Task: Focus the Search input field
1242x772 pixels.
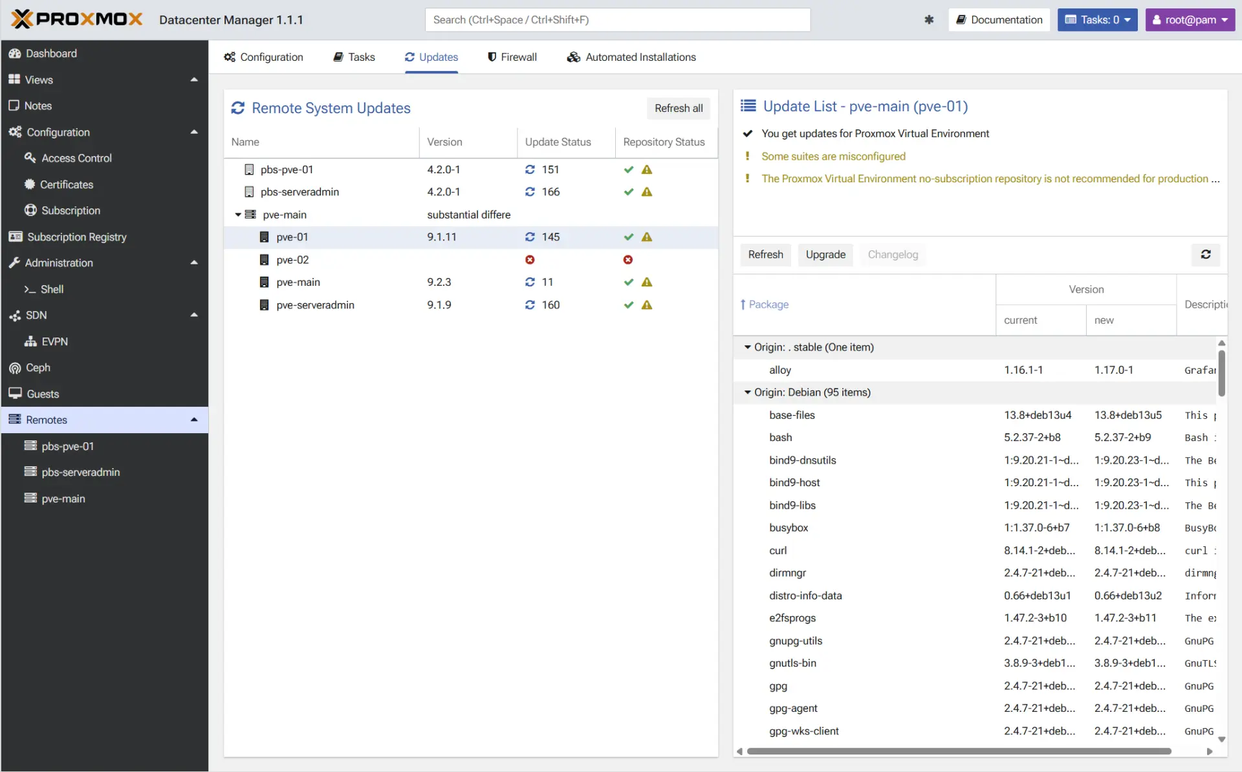Action: [618, 19]
